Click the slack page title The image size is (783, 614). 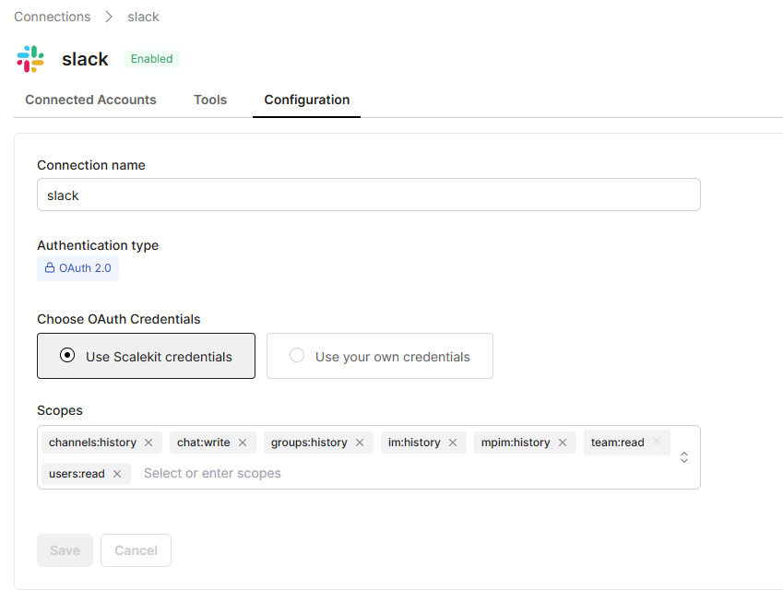point(85,59)
